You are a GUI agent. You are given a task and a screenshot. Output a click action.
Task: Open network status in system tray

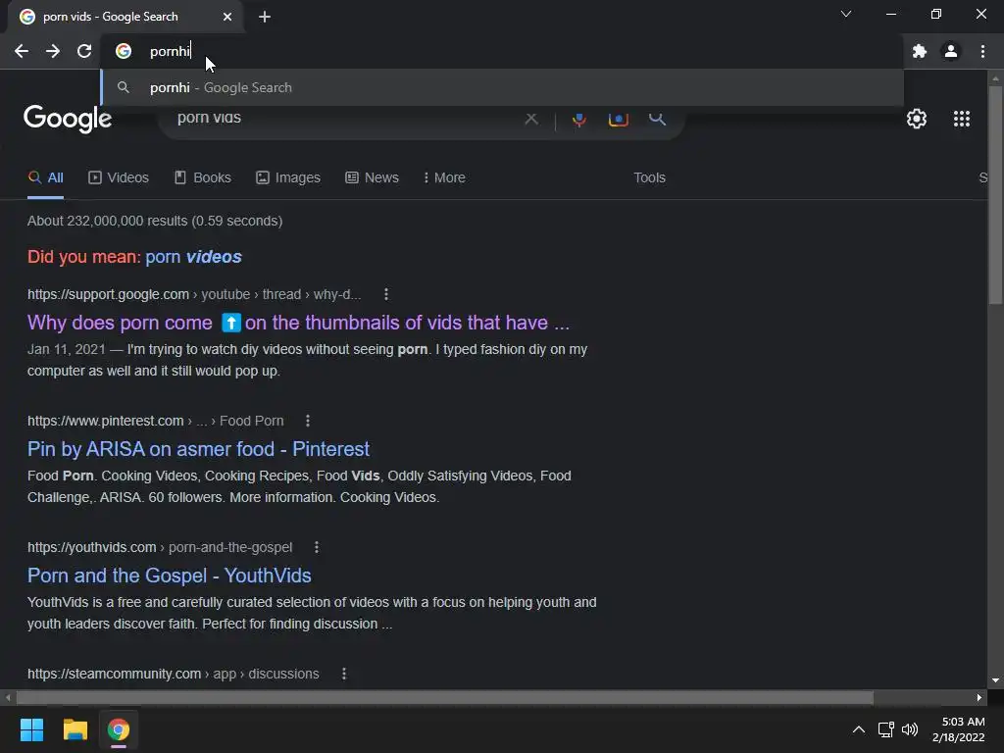[885, 729]
